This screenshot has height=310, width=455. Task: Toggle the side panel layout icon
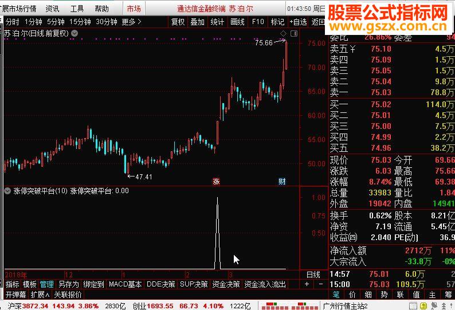[294, 33]
